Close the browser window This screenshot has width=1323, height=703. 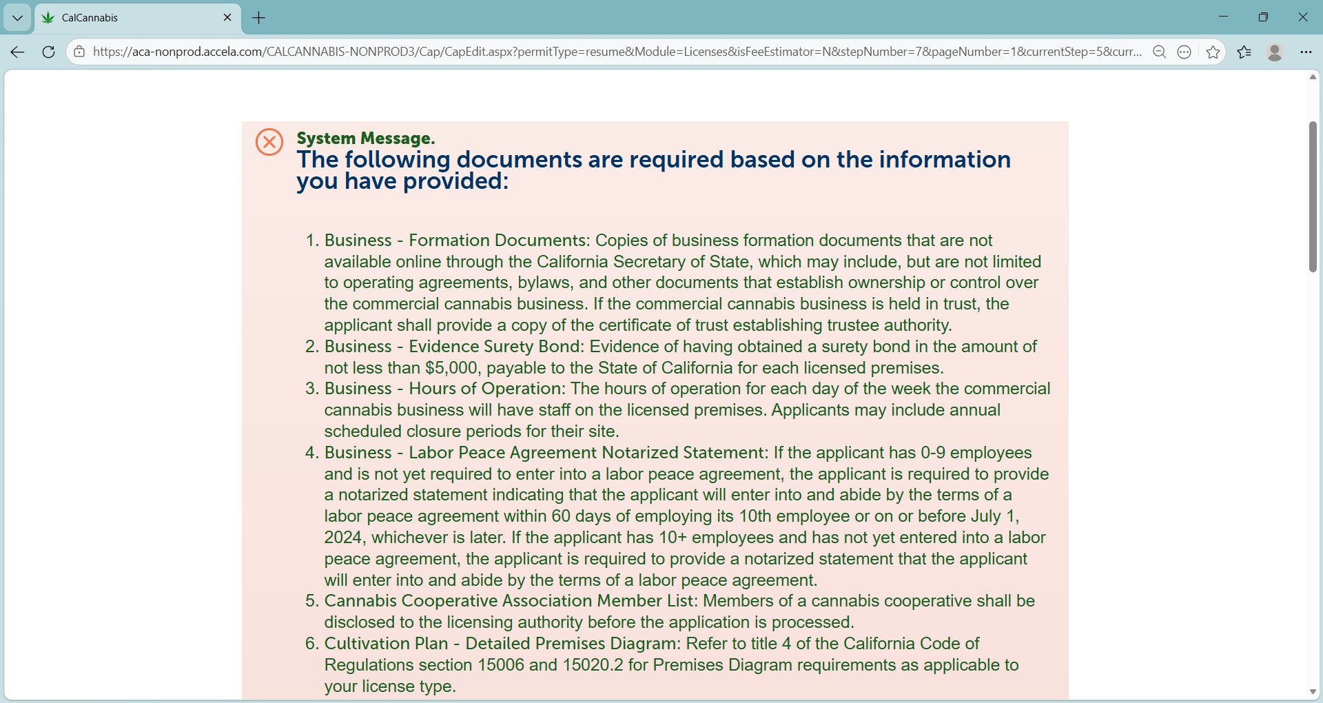tap(1303, 17)
